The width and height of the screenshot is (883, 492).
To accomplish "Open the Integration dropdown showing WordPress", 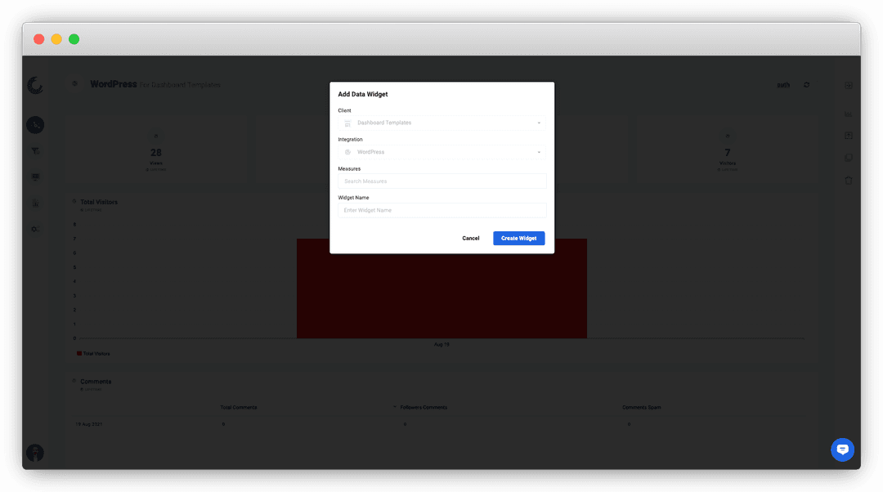I will point(441,152).
